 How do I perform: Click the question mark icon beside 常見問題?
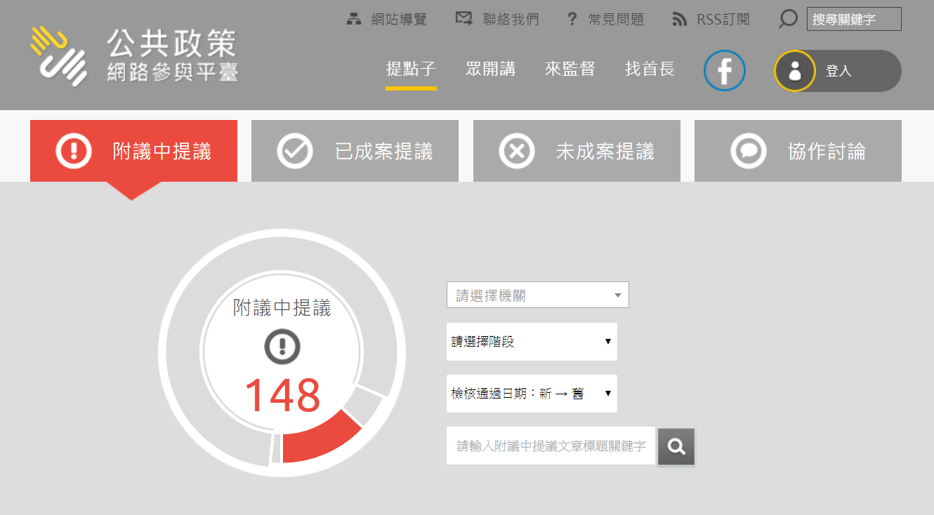click(x=572, y=19)
